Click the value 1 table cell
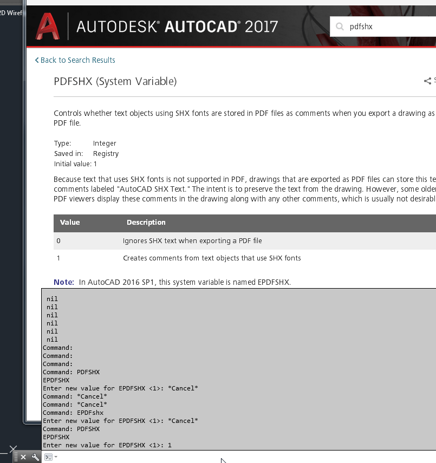 coord(58,258)
